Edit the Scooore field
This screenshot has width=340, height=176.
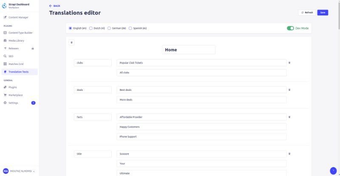pos(201,154)
